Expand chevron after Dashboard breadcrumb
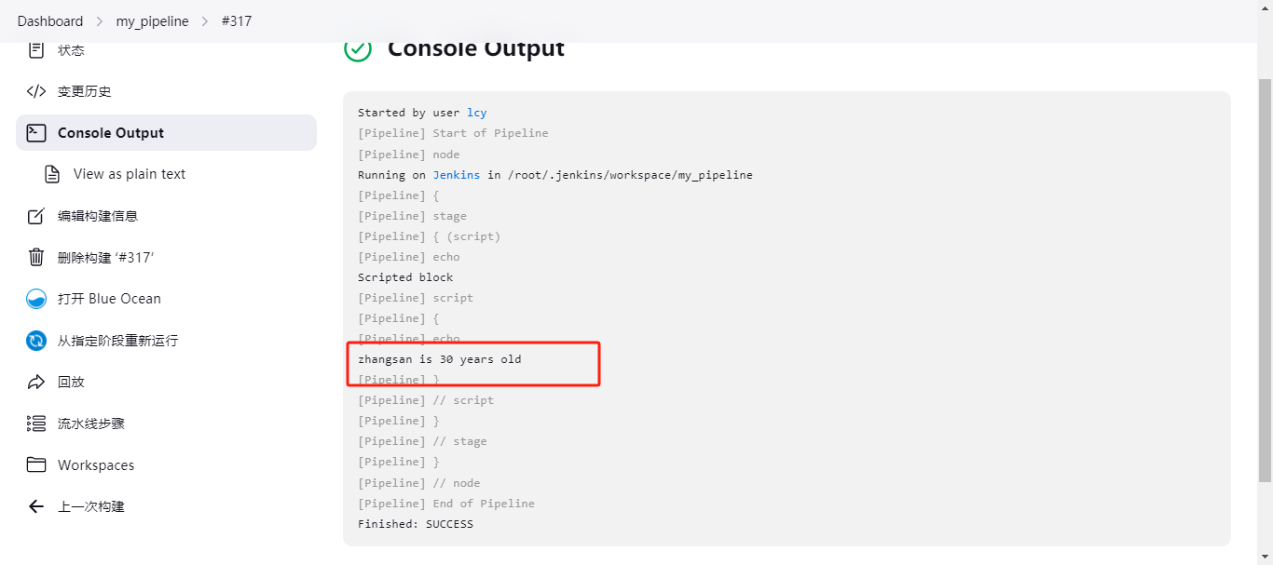1273x565 pixels. click(x=100, y=21)
